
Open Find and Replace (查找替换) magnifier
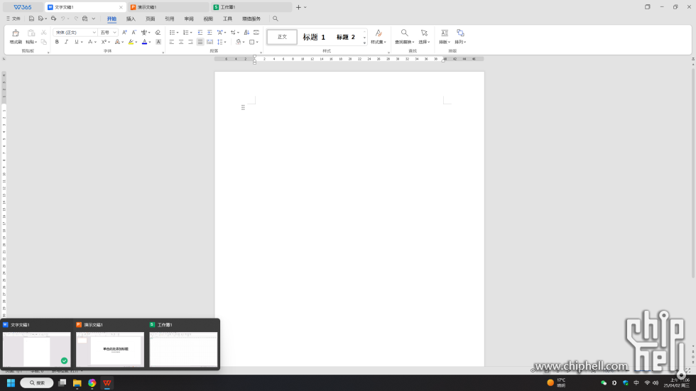tap(404, 33)
